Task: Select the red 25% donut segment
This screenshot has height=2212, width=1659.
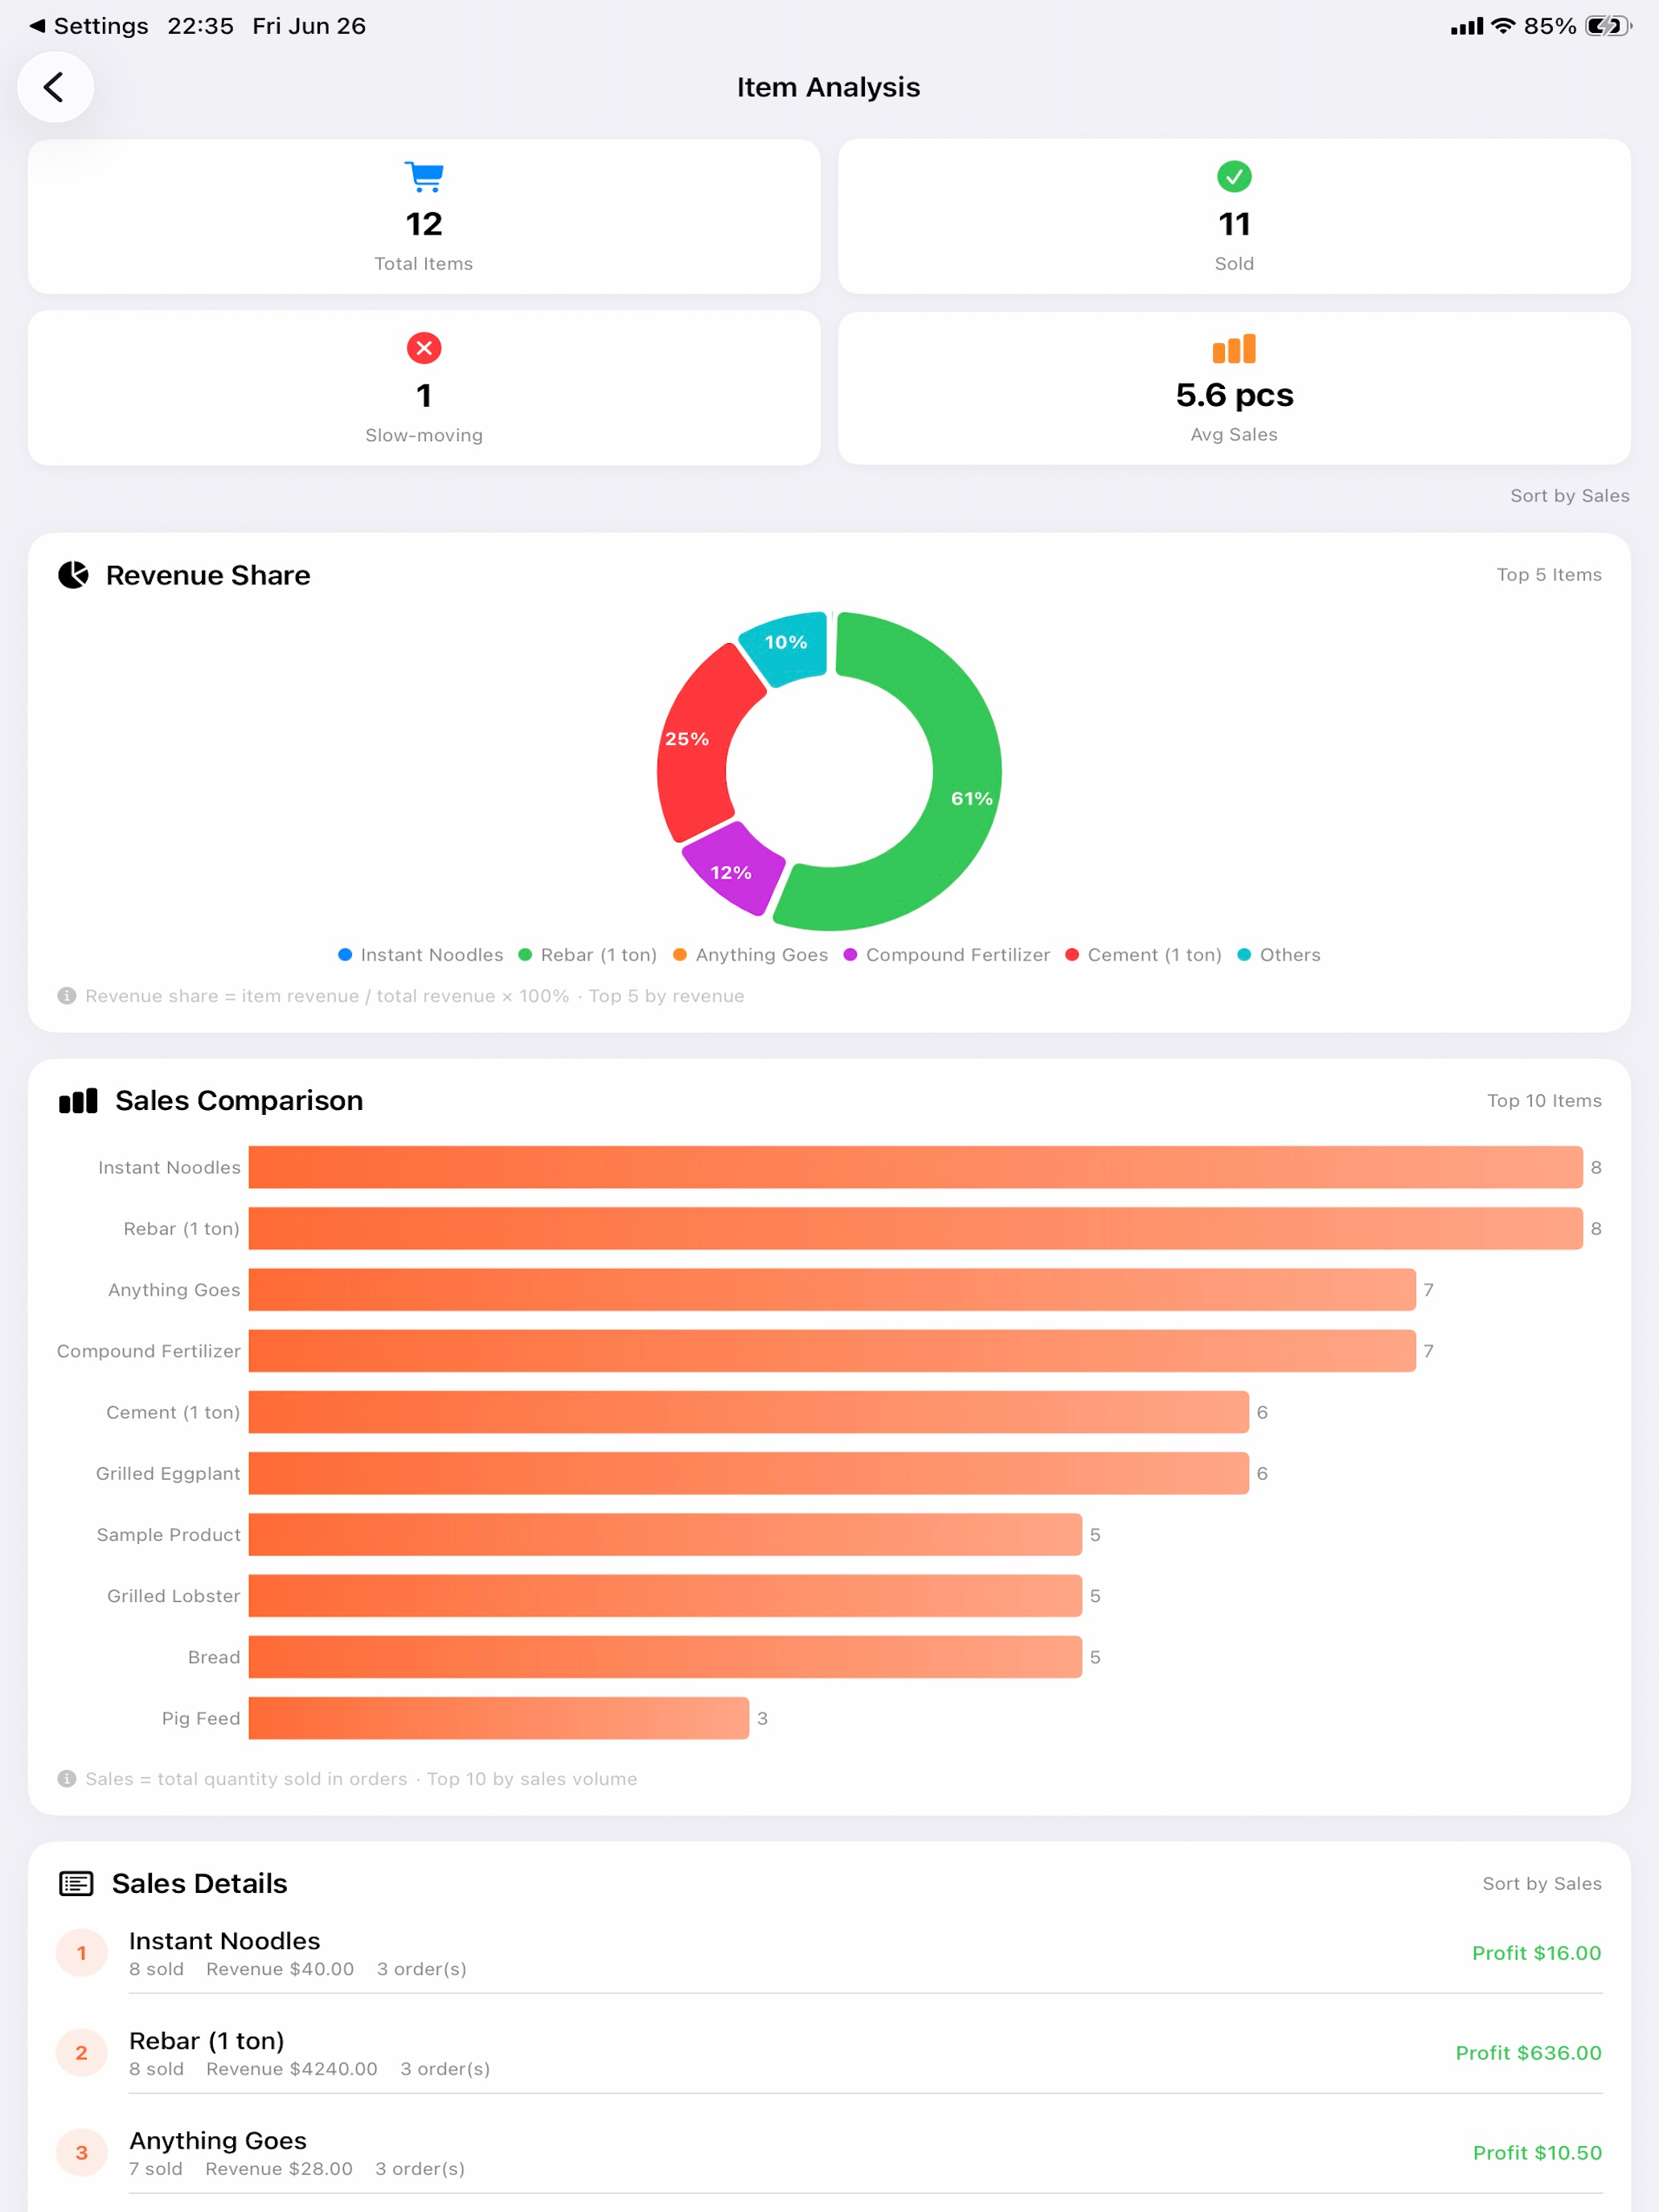Action: pos(696,742)
